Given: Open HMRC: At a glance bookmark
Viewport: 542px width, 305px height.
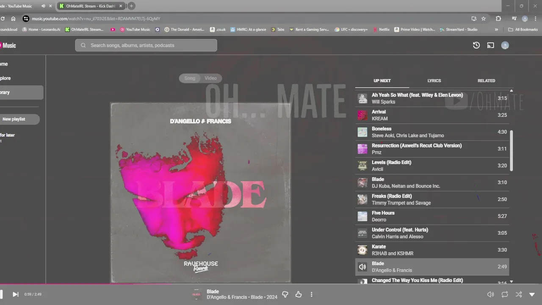Looking at the screenshot, I should 248,30.
